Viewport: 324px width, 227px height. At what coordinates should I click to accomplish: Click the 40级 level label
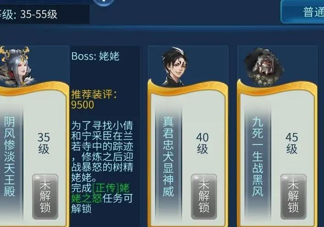[x=202, y=143]
